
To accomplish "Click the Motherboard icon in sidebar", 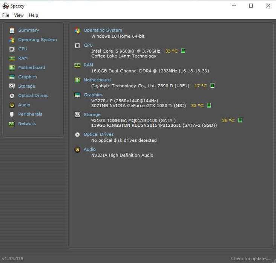I will 12,68.
